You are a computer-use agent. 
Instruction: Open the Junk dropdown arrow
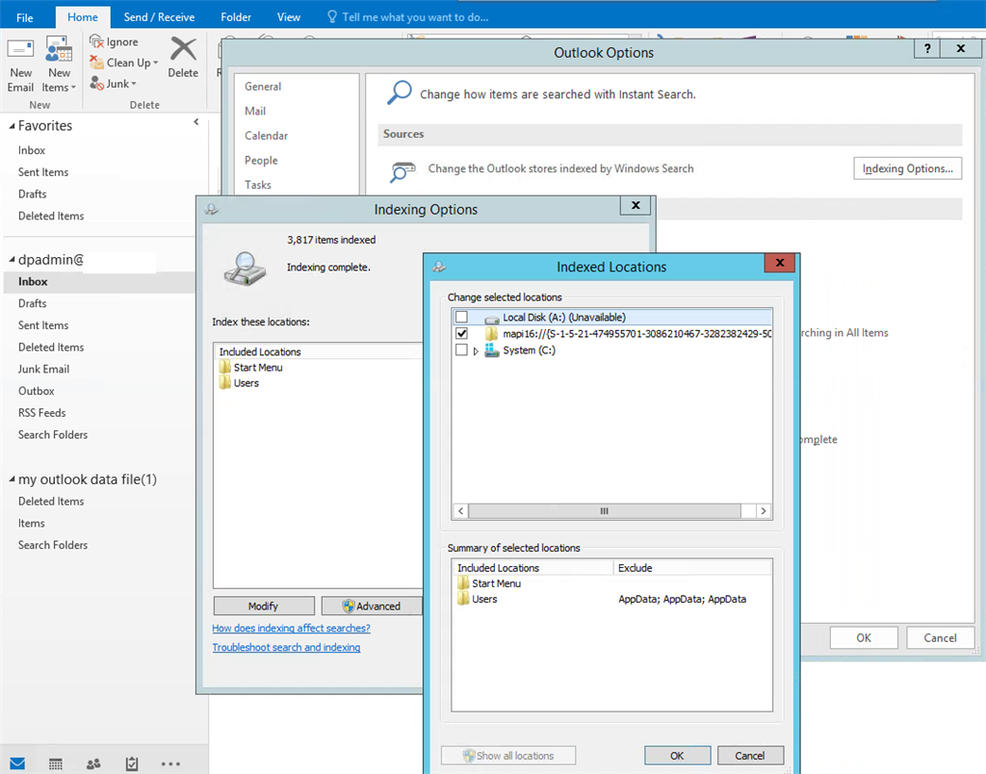tap(133, 84)
